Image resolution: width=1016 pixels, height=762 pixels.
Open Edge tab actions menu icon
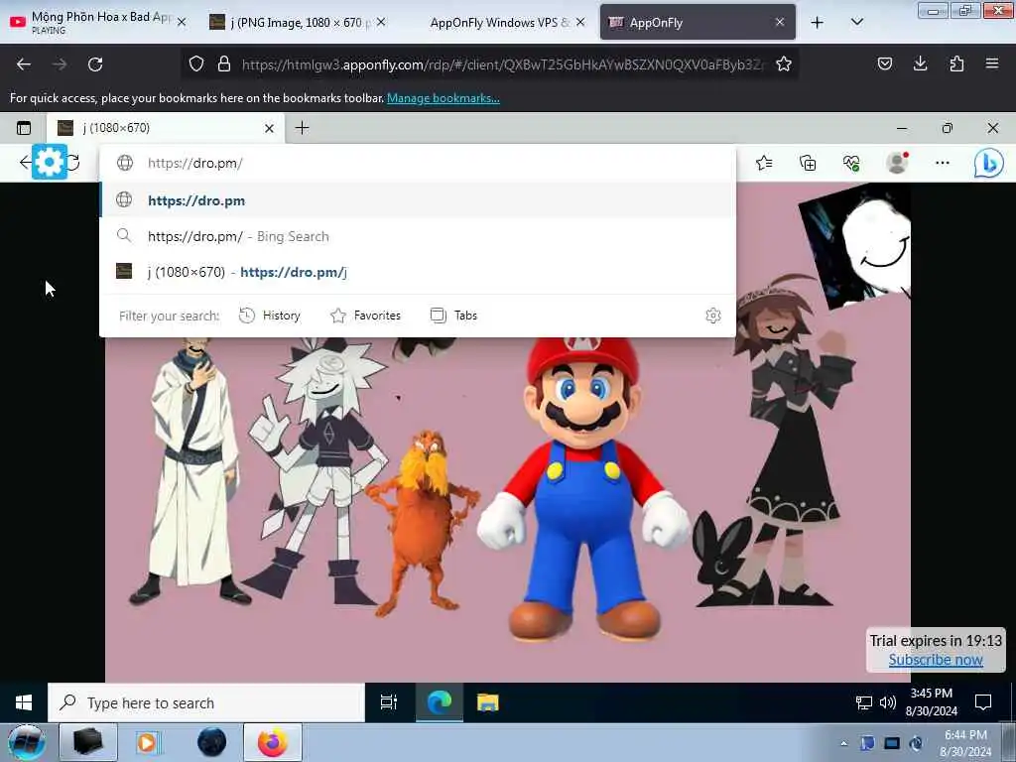click(24, 128)
